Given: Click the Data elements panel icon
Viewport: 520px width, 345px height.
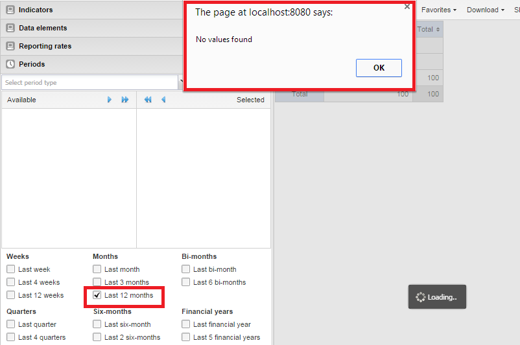Looking at the screenshot, I should coord(10,28).
